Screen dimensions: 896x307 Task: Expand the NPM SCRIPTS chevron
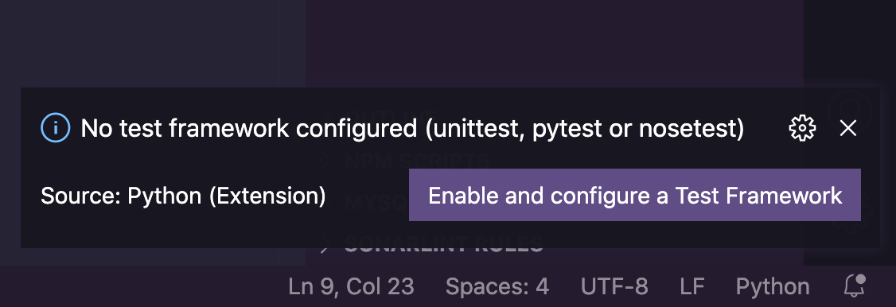coord(326,161)
